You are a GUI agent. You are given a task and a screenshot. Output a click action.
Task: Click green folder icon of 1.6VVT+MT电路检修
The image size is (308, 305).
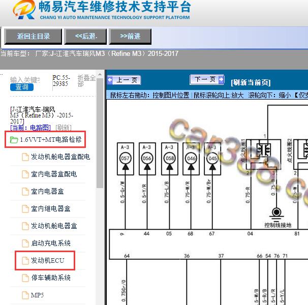click(14, 140)
